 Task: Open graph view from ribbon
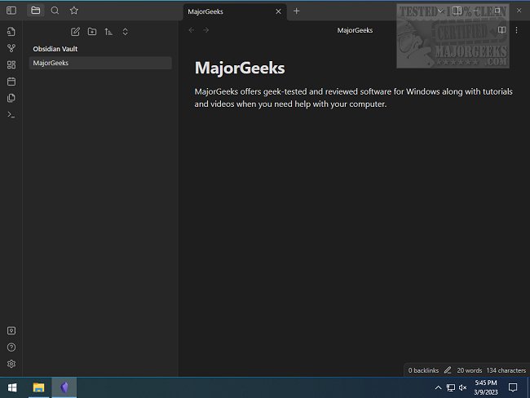(x=11, y=48)
